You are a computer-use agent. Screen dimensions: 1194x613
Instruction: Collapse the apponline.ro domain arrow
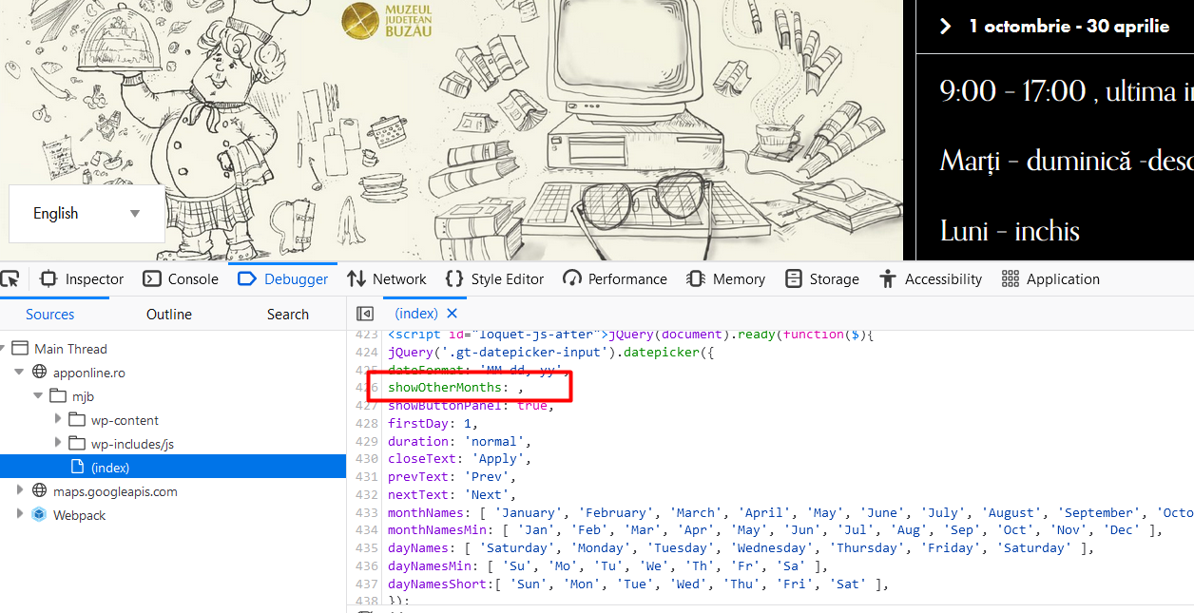[21, 373]
